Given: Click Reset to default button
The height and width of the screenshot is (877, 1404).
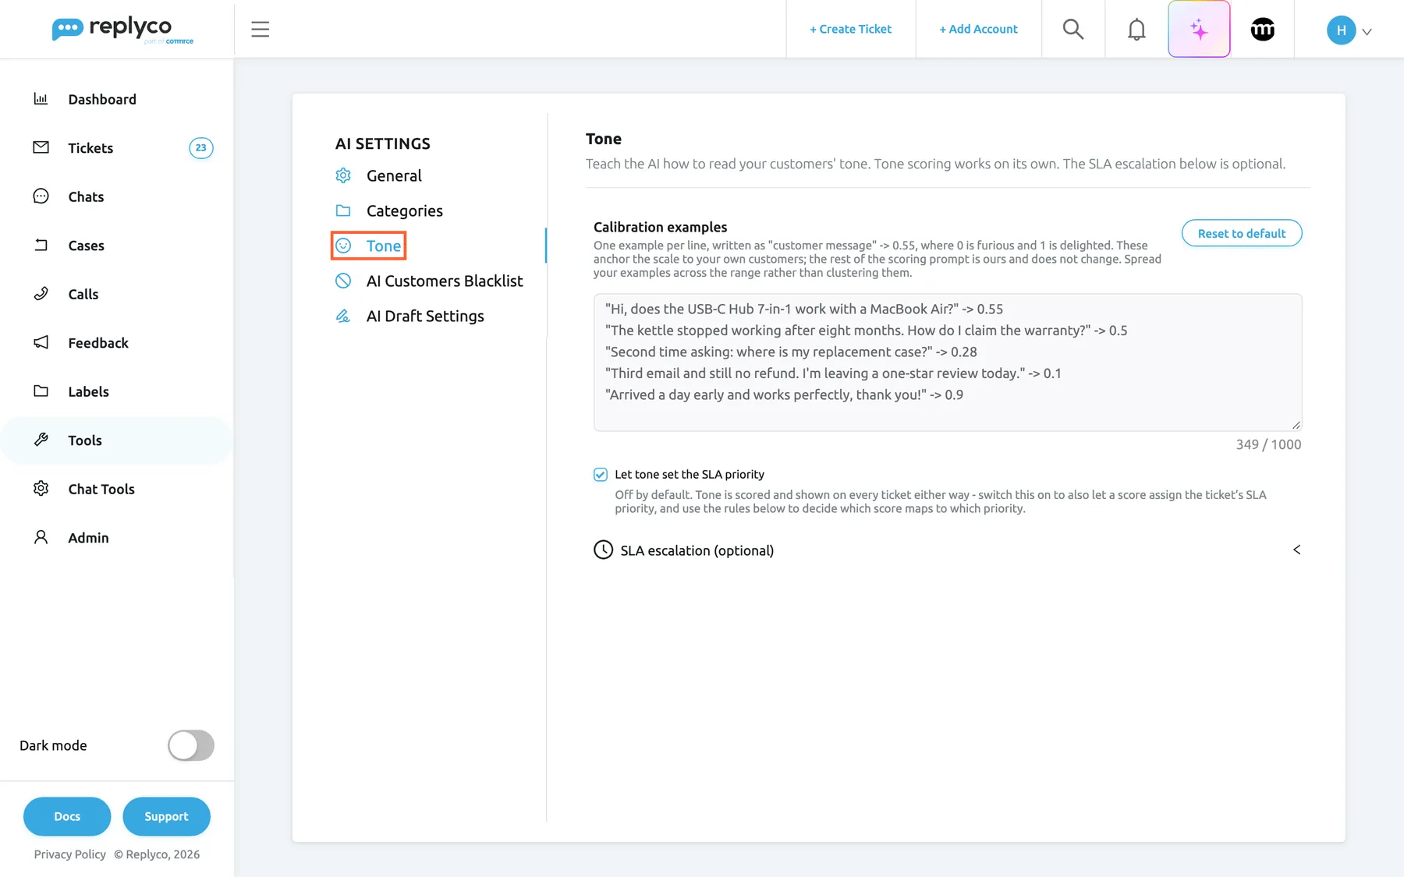Looking at the screenshot, I should point(1242,233).
